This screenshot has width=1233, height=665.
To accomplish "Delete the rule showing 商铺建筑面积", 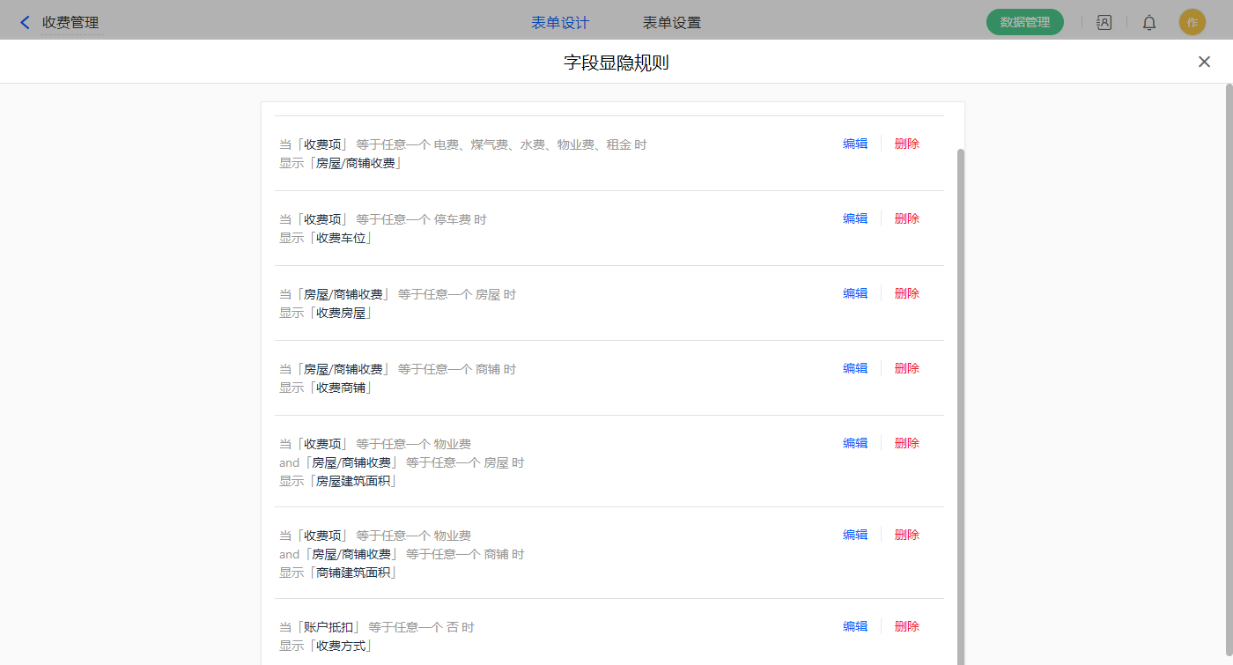I will (906, 536).
